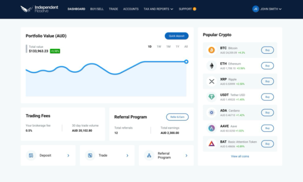
Task: Click the Quick deposit button
Action: (177, 36)
